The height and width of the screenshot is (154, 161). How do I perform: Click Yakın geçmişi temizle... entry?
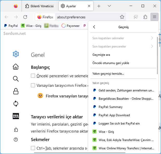[123, 74]
